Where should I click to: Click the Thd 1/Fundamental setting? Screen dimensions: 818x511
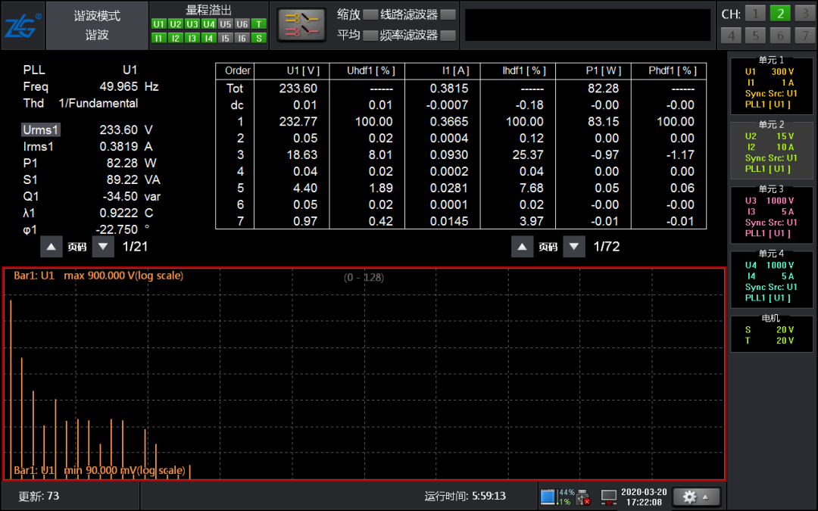point(80,103)
